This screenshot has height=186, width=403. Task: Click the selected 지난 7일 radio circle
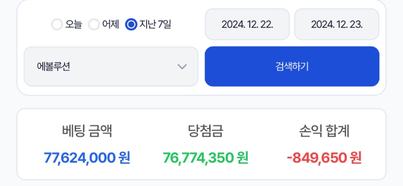pyautogui.click(x=131, y=24)
